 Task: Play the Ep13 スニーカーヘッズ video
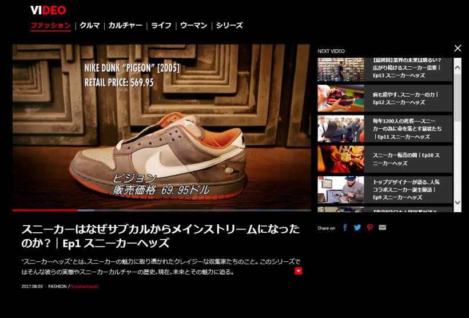pos(407,67)
